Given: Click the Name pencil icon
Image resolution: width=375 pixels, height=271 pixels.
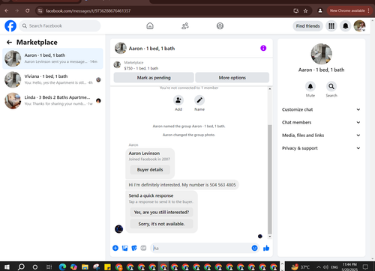Looking at the screenshot, I should pyautogui.click(x=199, y=100).
